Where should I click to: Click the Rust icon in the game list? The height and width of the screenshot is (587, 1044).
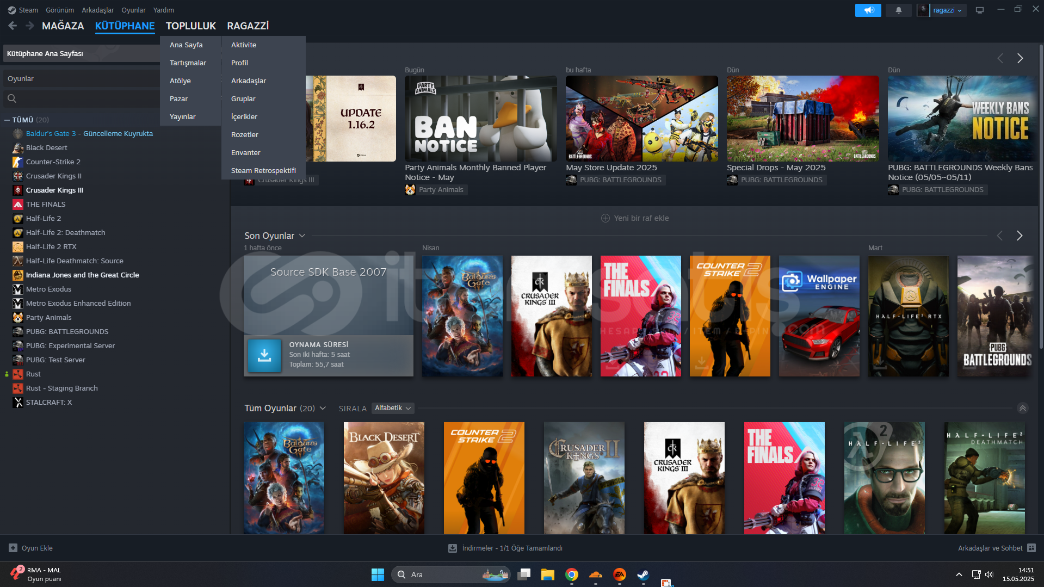(18, 374)
